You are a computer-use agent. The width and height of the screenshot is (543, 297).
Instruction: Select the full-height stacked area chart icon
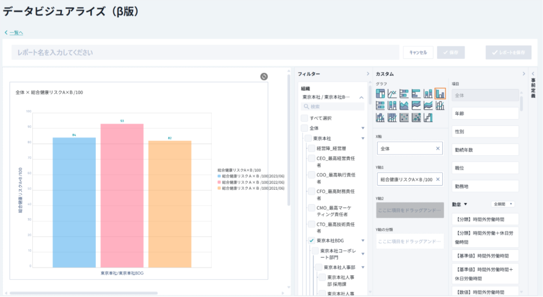(x=416, y=106)
